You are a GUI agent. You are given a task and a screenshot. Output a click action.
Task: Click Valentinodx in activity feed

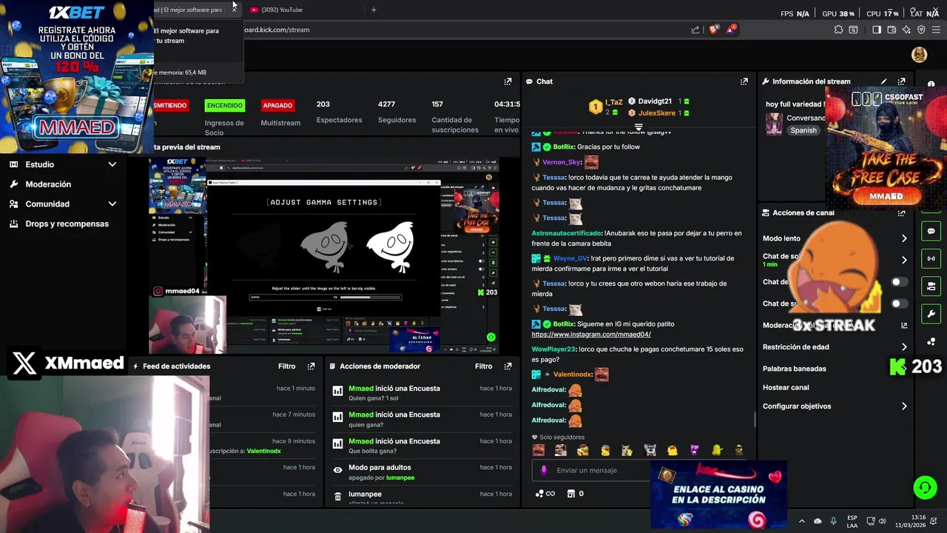coord(264,451)
